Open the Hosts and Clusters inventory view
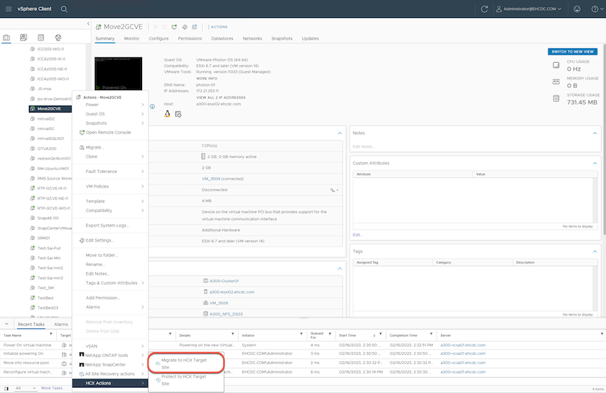The height and width of the screenshot is (393, 606). [x=7, y=37]
